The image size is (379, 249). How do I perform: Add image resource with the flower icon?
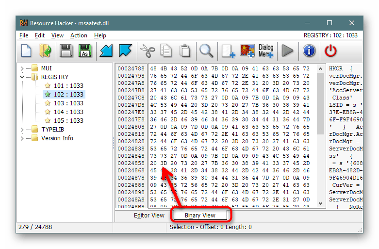(x=247, y=51)
